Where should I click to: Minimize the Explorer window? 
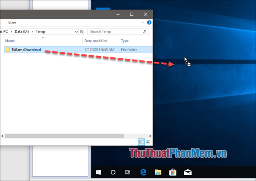pos(118,14)
